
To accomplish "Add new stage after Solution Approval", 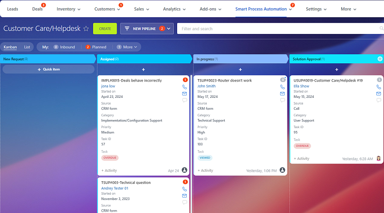I will tap(380, 59).
